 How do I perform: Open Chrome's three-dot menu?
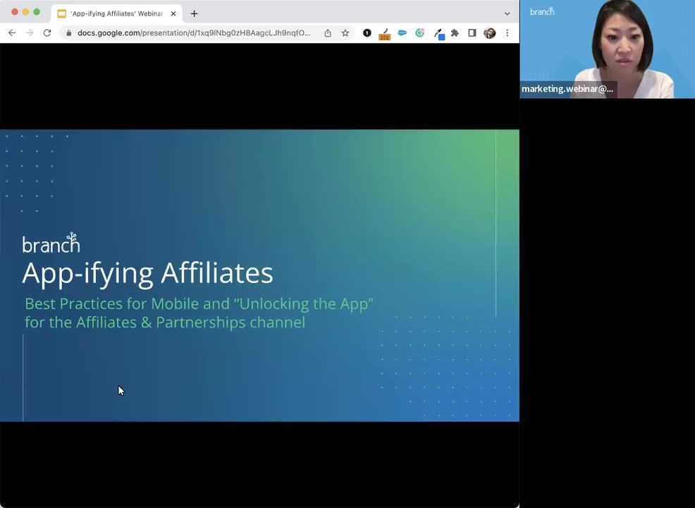(x=507, y=33)
